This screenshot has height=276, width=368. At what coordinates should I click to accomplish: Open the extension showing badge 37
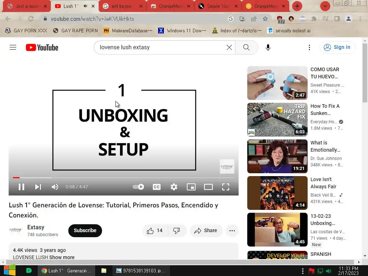pyautogui.click(x=280, y=19)
